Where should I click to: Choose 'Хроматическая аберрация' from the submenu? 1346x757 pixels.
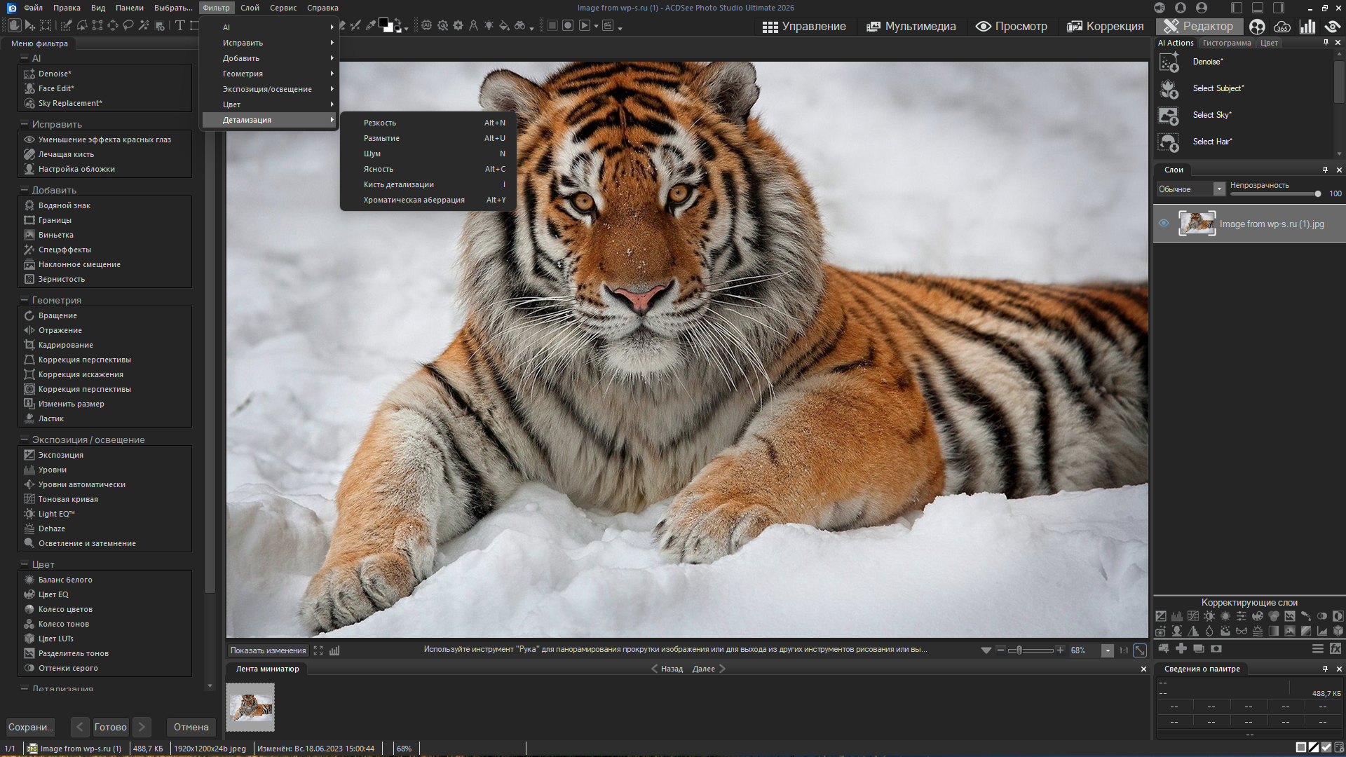click(x=414, y=200)
